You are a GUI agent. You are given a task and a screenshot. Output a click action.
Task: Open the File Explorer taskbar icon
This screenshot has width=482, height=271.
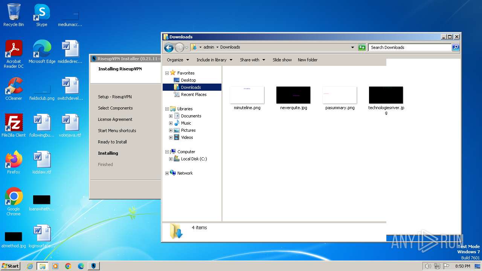[43, 266]
